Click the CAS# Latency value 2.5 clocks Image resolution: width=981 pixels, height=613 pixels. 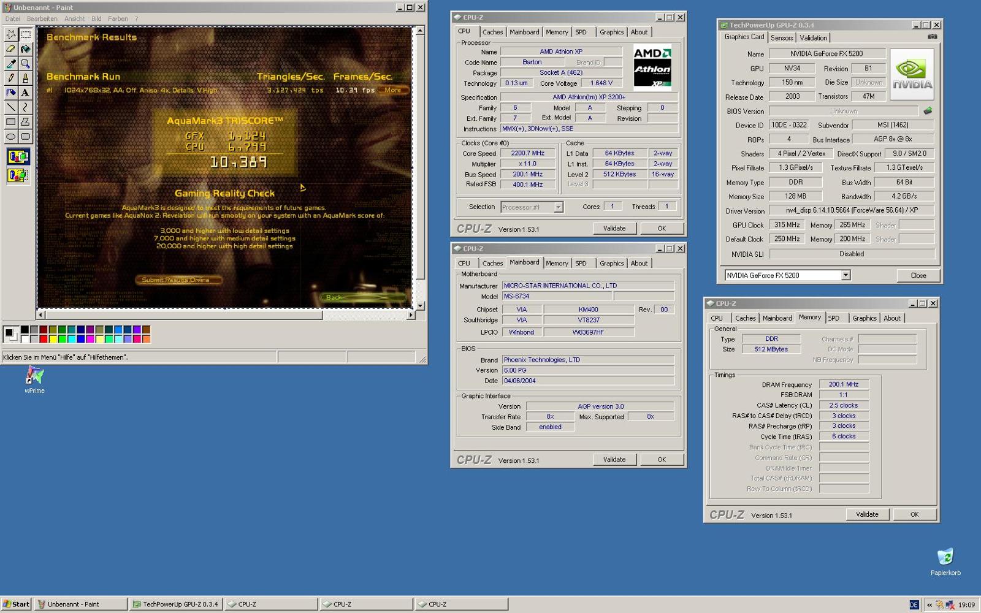point(844,405)
